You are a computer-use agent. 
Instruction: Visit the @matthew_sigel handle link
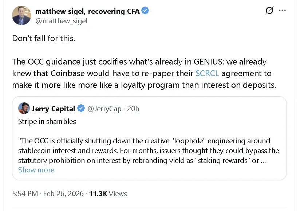point(61,21)
